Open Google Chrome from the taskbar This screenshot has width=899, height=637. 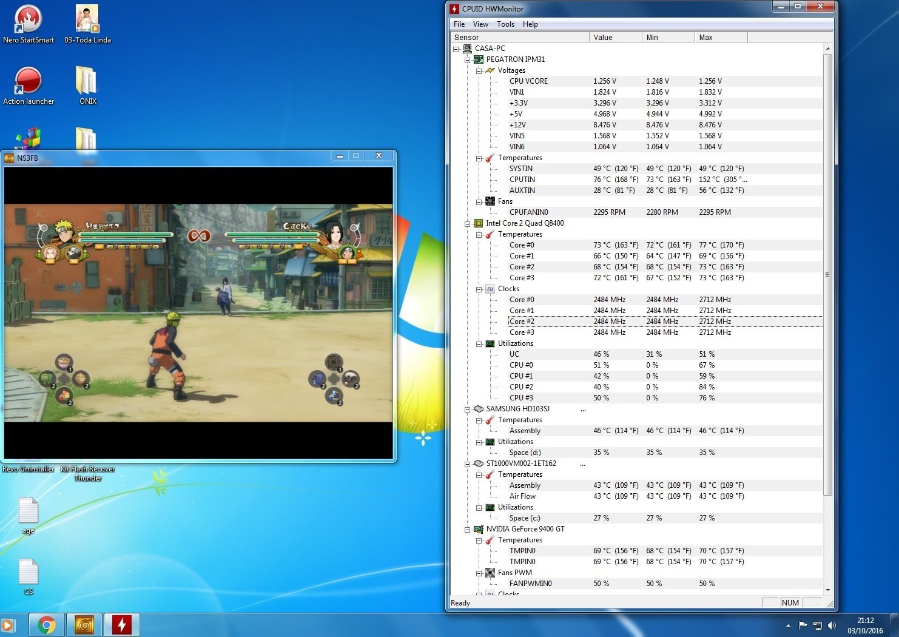point(47,625)
